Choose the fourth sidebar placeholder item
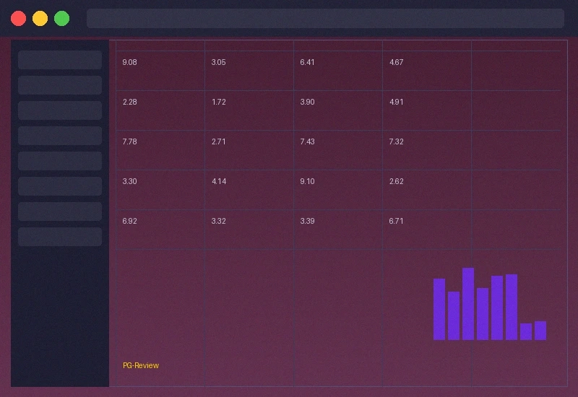Image resolution: width=578 pixels, height=397 pixels. [x=60, y=136]
